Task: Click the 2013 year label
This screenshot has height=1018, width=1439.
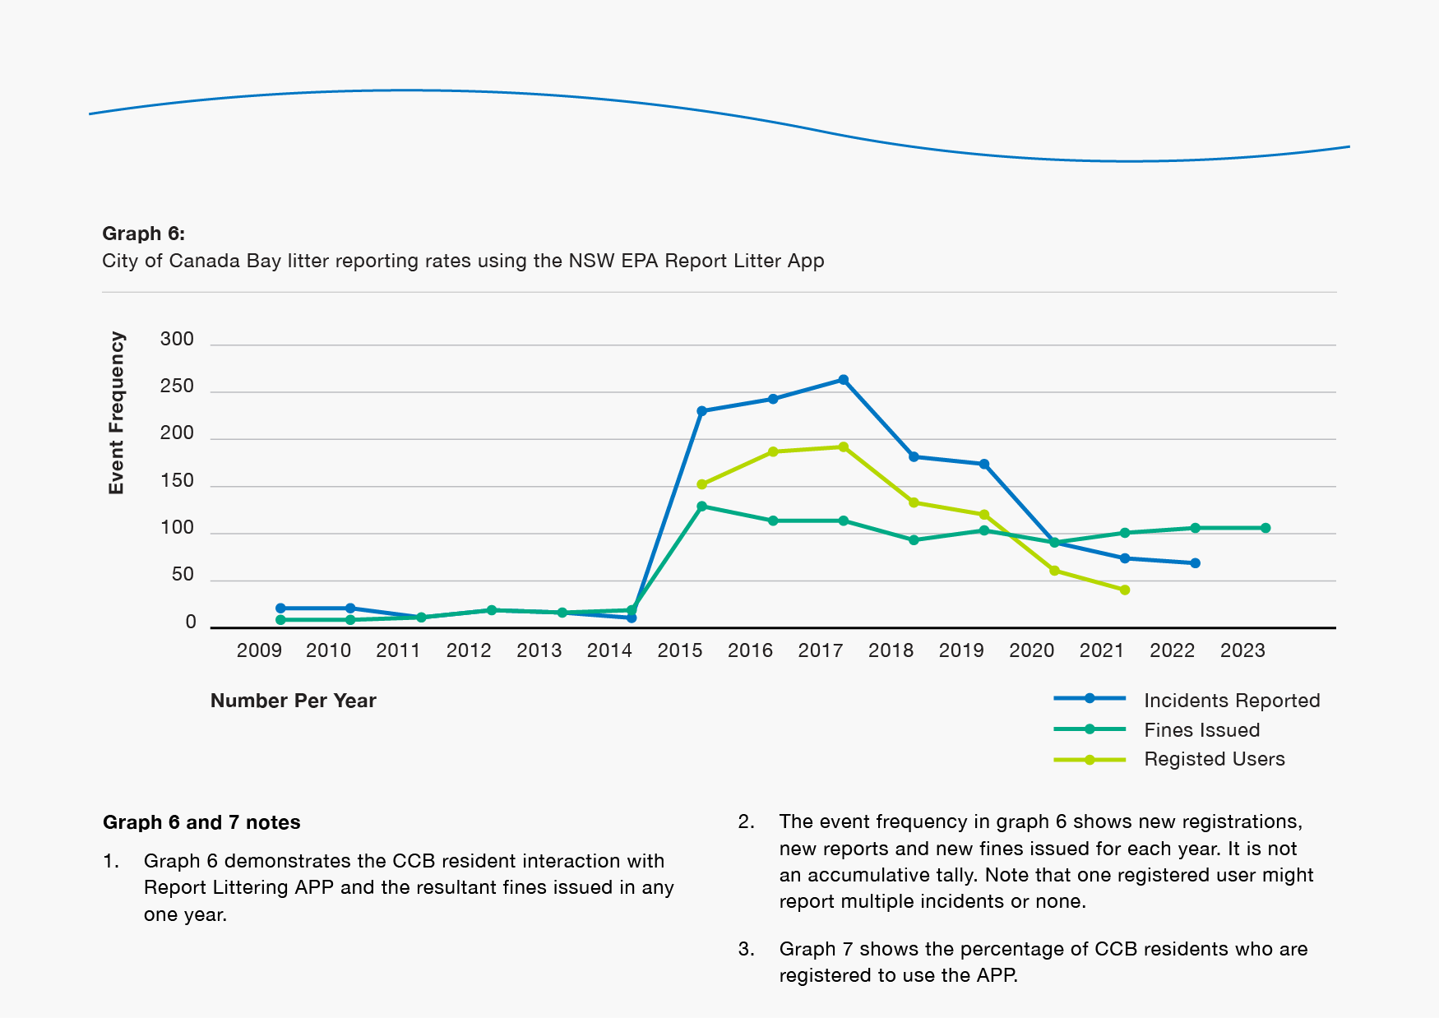Action: coord(539,650)
